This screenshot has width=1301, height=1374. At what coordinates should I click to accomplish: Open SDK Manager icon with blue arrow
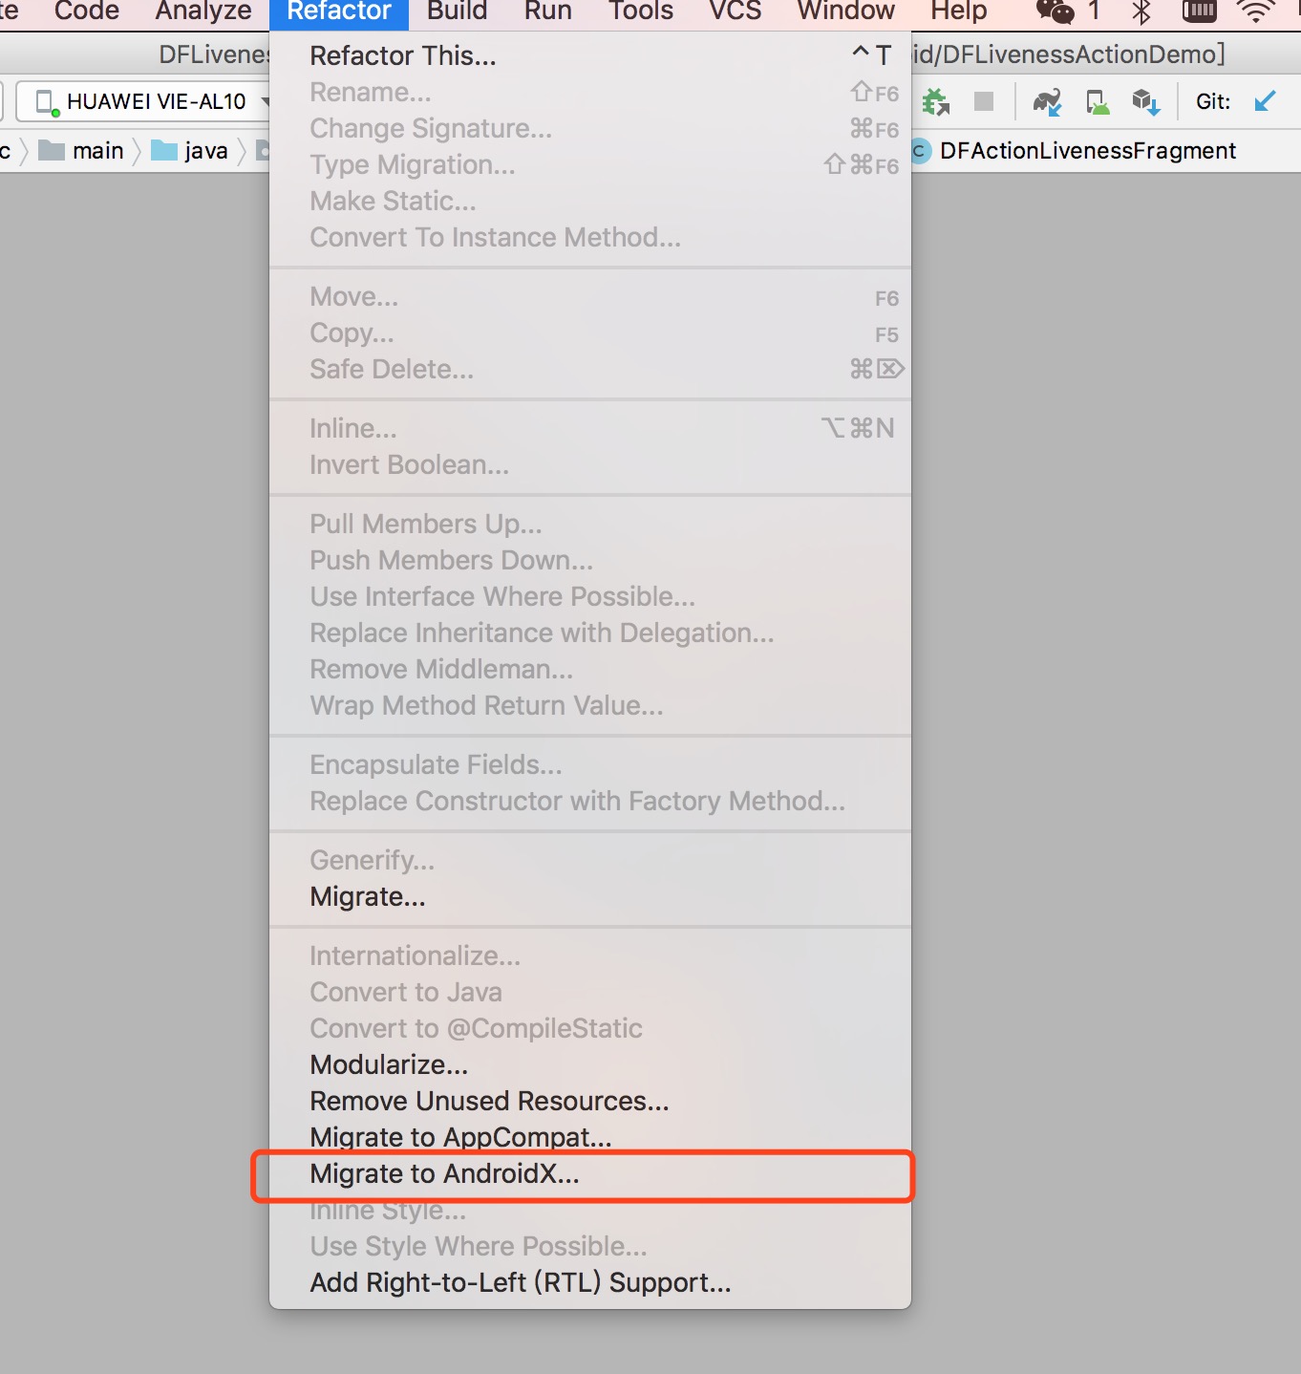pos(1145,101)
